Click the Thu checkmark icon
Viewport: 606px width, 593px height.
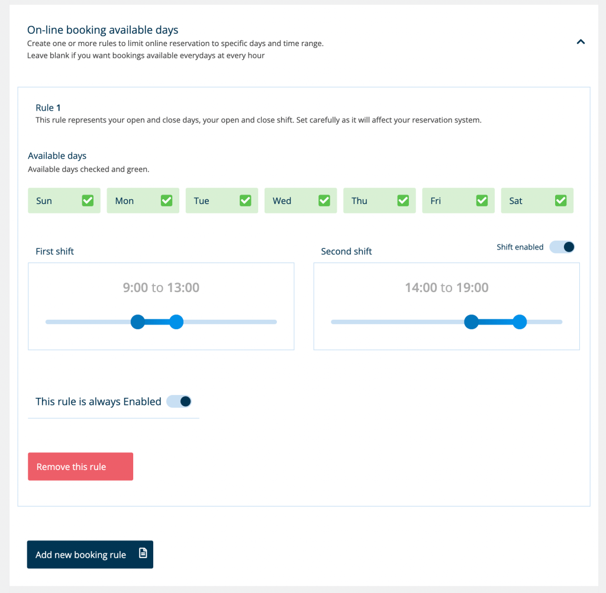[x=403, y=200]
